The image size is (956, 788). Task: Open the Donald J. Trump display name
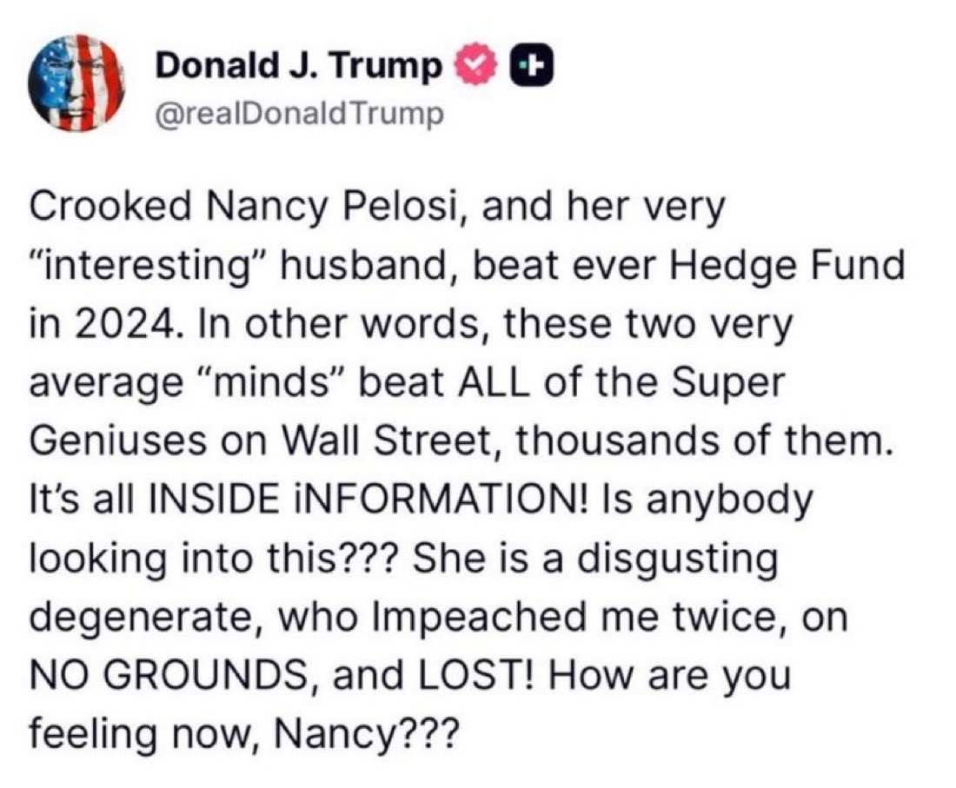coord(299,66)
